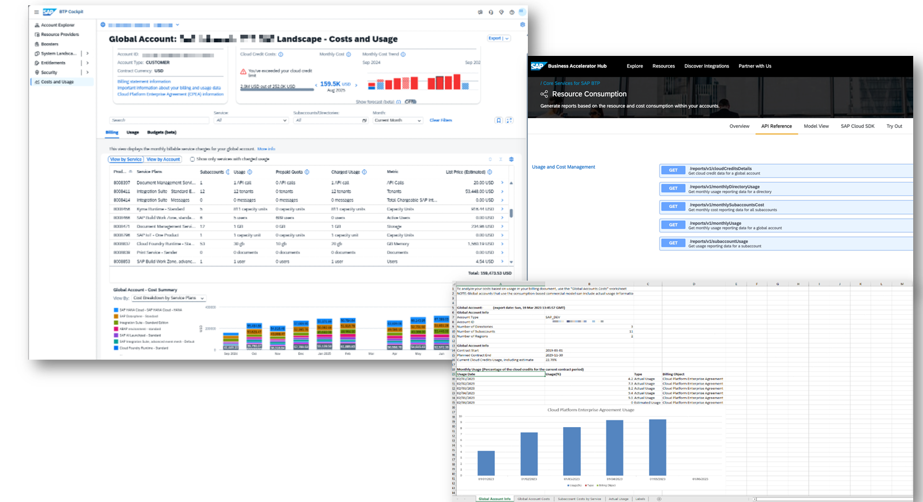The height and width of the screenshot is (502, 923).
Task: Click the Search field above the tabs
Action: [x=159, y=120]
